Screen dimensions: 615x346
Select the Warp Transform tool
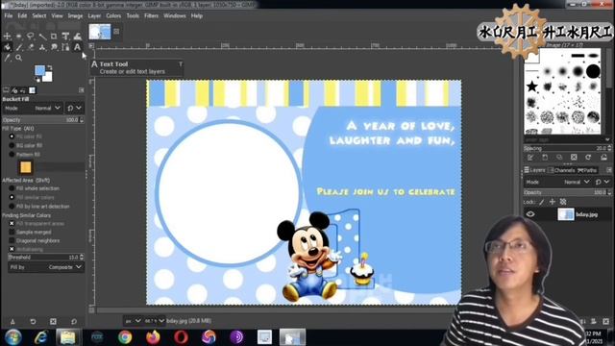pyautogui.click(x=77, y=37)
